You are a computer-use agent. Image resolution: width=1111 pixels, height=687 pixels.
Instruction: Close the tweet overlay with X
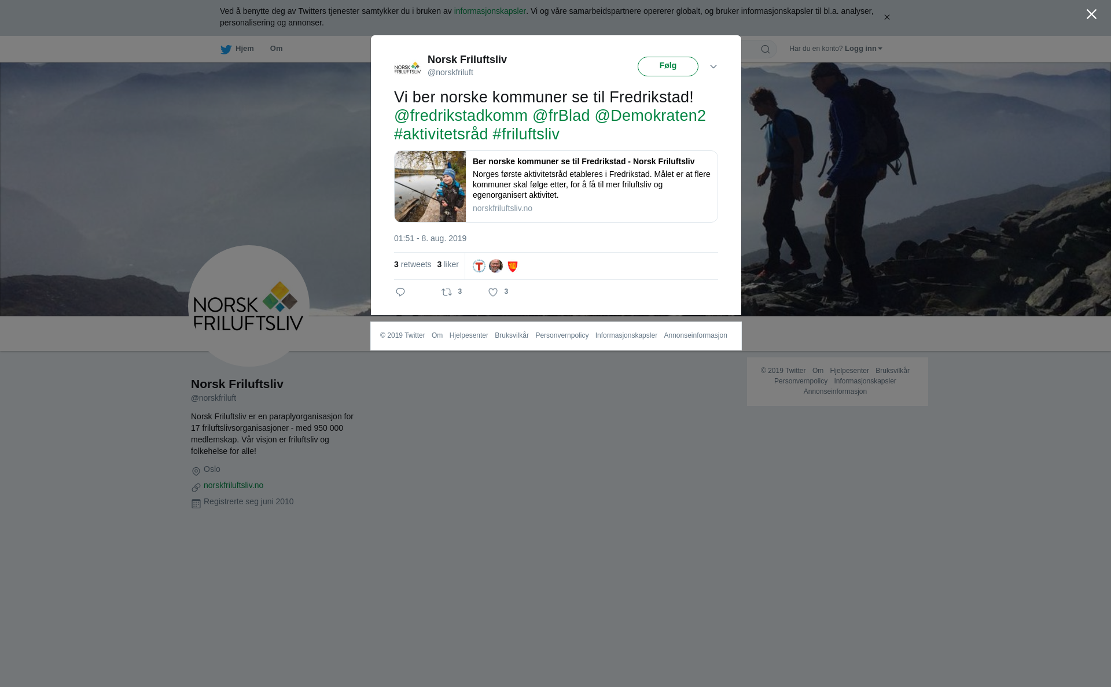(1091, 14)
